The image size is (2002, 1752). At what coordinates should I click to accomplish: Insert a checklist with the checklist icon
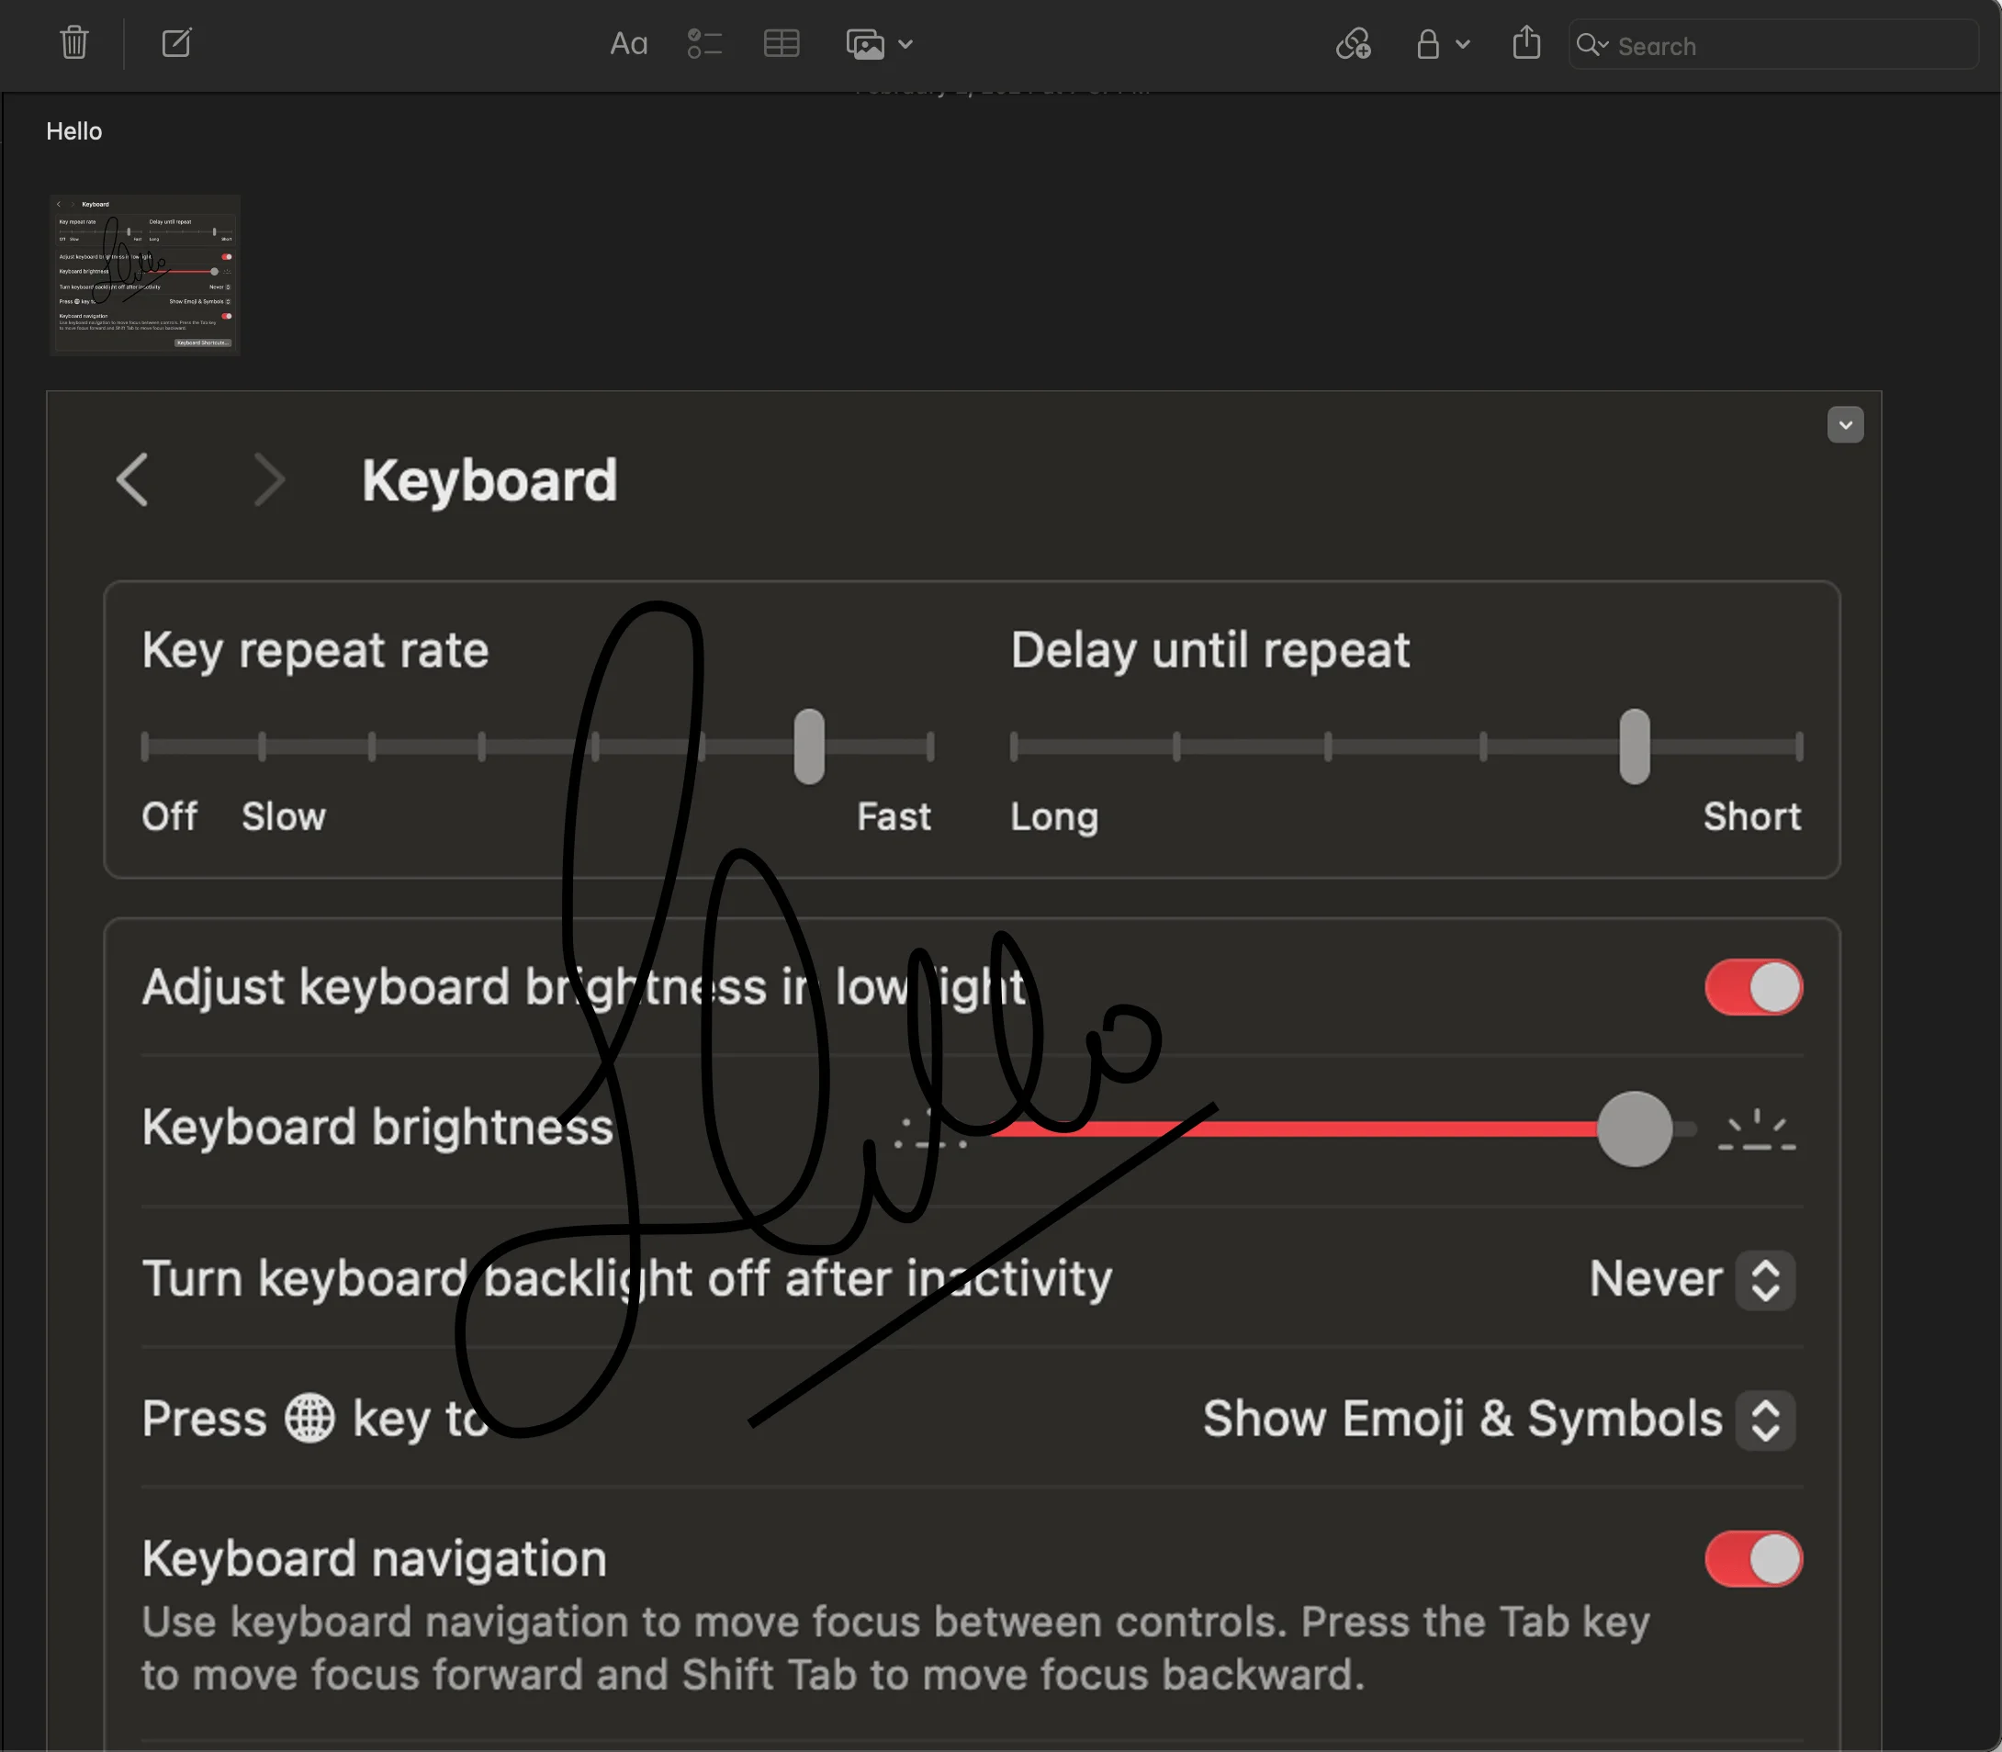[x=703, y=43]
